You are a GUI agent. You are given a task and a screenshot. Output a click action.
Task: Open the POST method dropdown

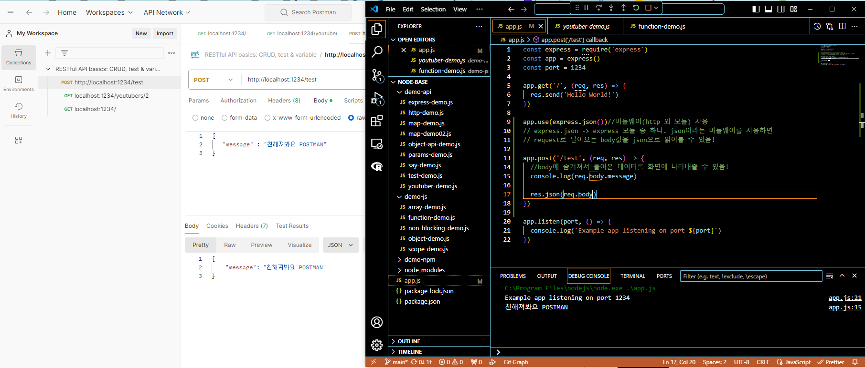(x=214, y=80)
